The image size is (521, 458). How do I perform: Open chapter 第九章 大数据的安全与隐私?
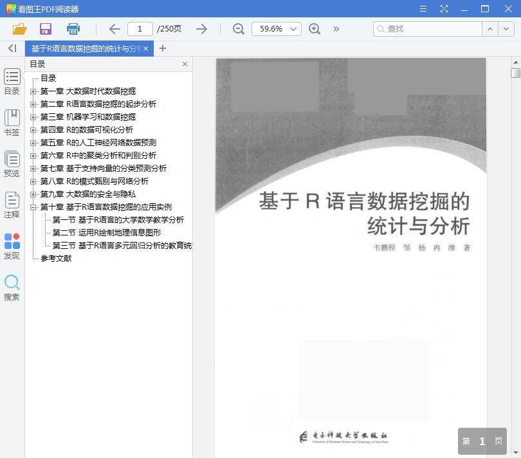(x=87, y=194)
